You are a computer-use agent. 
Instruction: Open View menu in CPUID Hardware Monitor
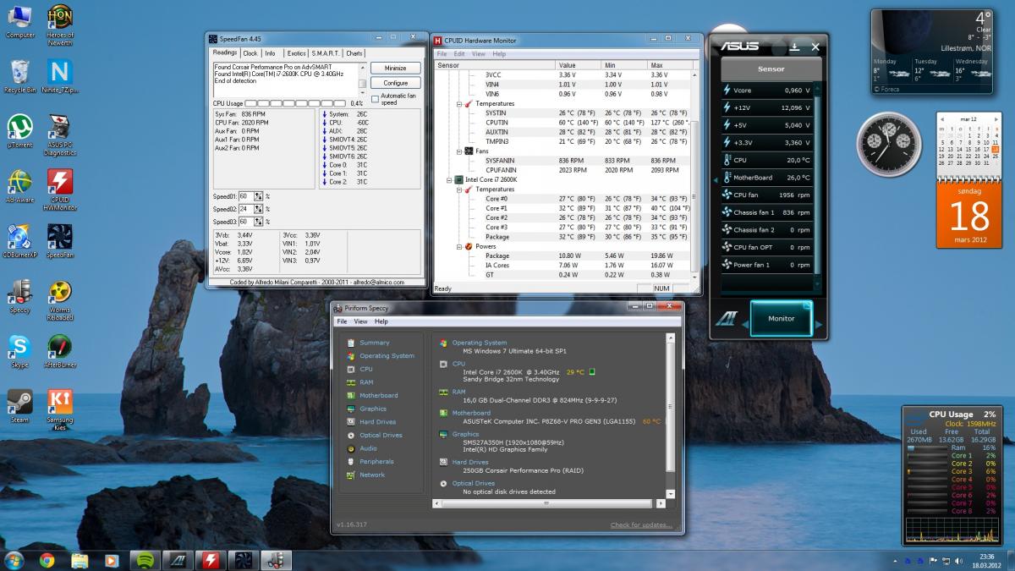[x=479, y=54]
